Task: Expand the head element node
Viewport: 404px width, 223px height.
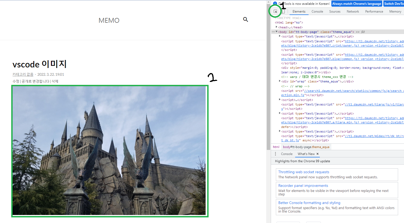Action: point(276,27)
